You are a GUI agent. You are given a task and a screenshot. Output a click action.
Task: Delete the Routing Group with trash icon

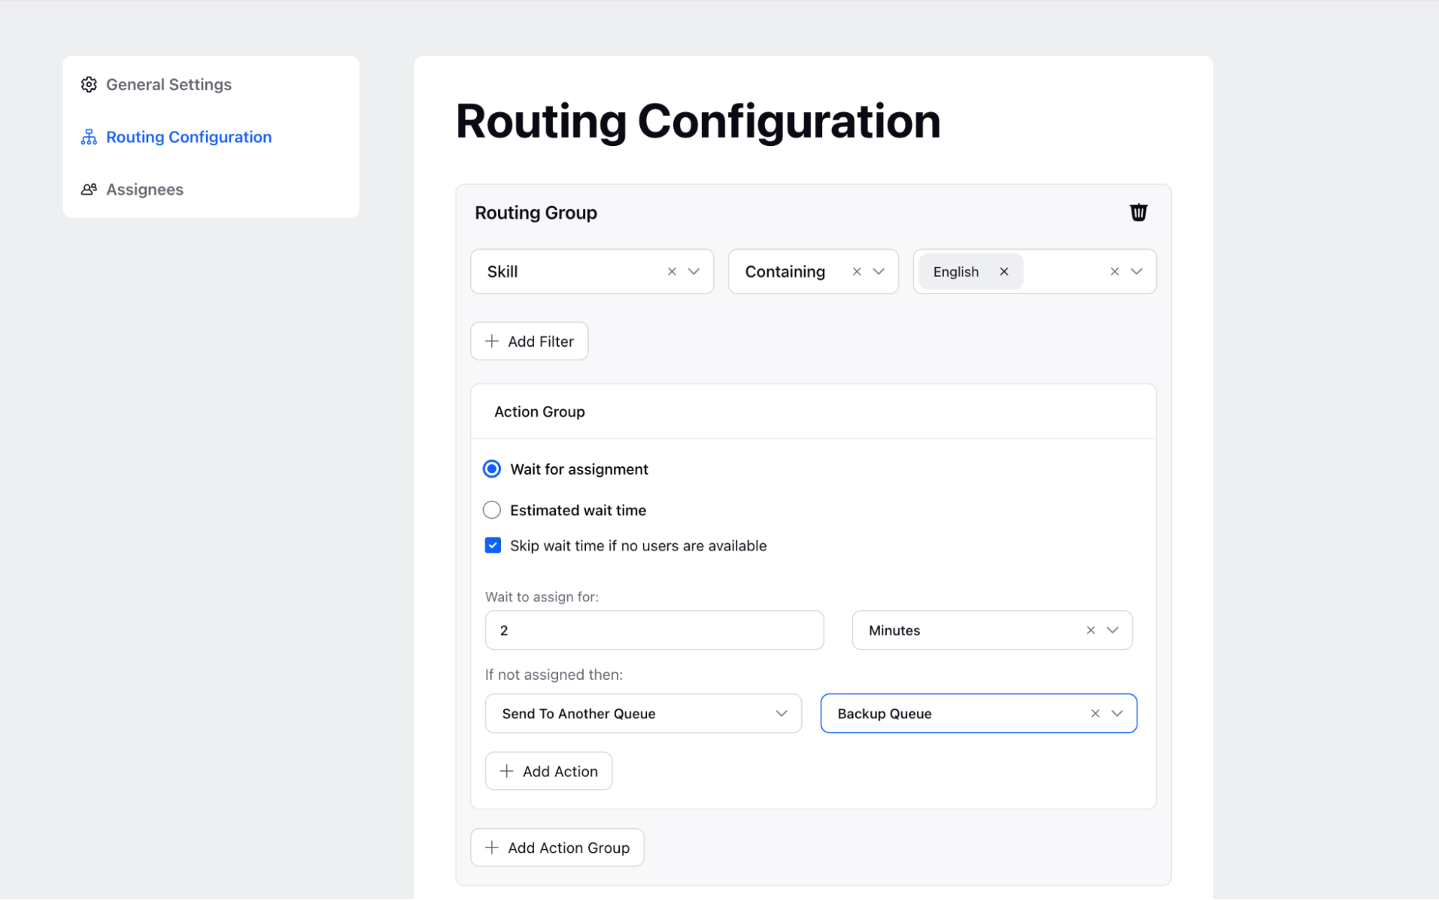pyautogui.click(x=1138, y=213)
